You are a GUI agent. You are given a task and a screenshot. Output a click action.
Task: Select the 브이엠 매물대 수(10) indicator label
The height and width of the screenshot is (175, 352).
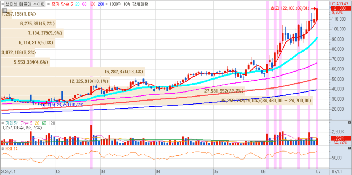(25, 4)
